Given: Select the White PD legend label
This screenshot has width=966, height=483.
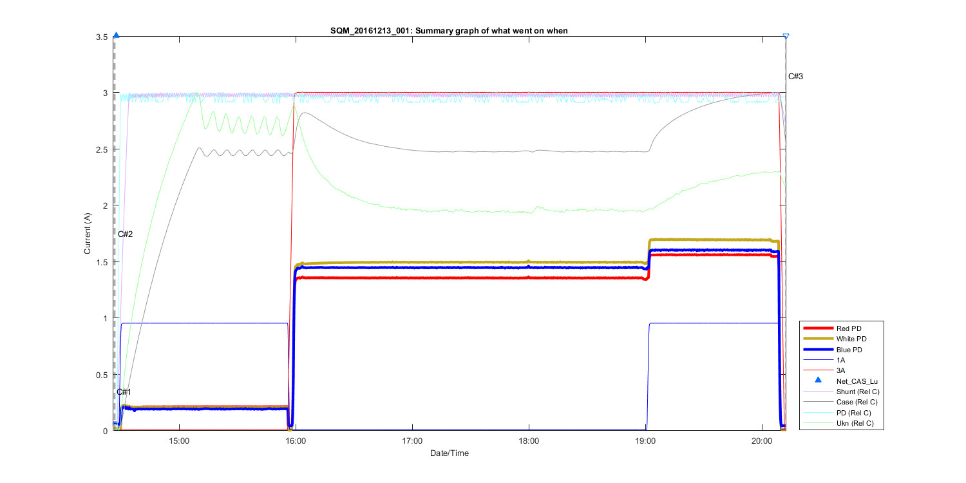Looking at the screenshot, I should pyautogui.click(x=851, y=339).
